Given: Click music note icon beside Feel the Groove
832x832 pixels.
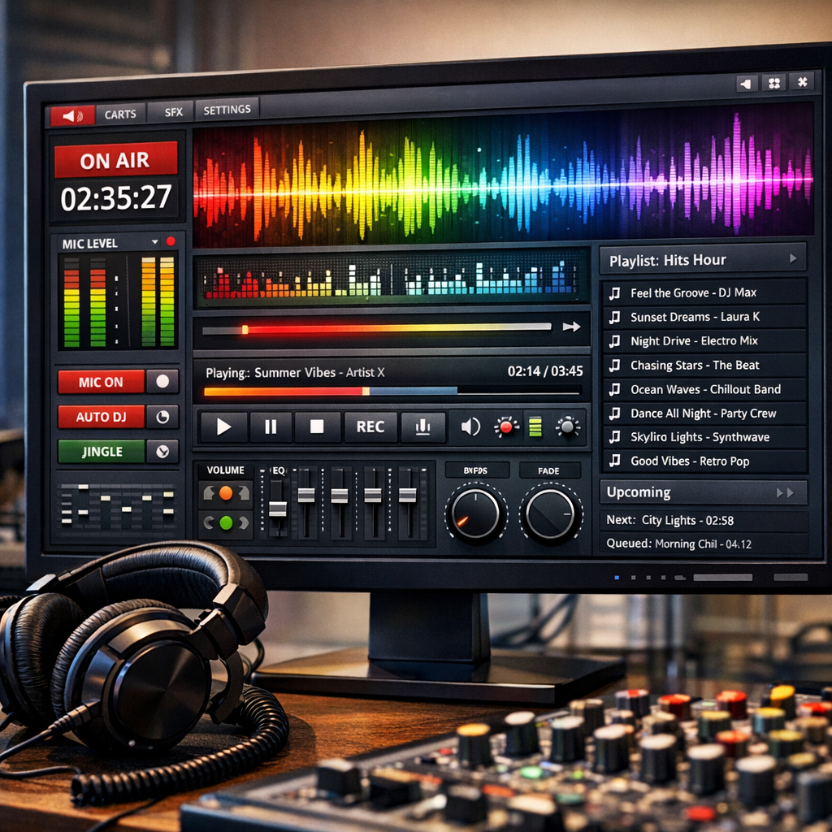Looking at the screenshot, I should pyautogui.click(x=615, y=292).
